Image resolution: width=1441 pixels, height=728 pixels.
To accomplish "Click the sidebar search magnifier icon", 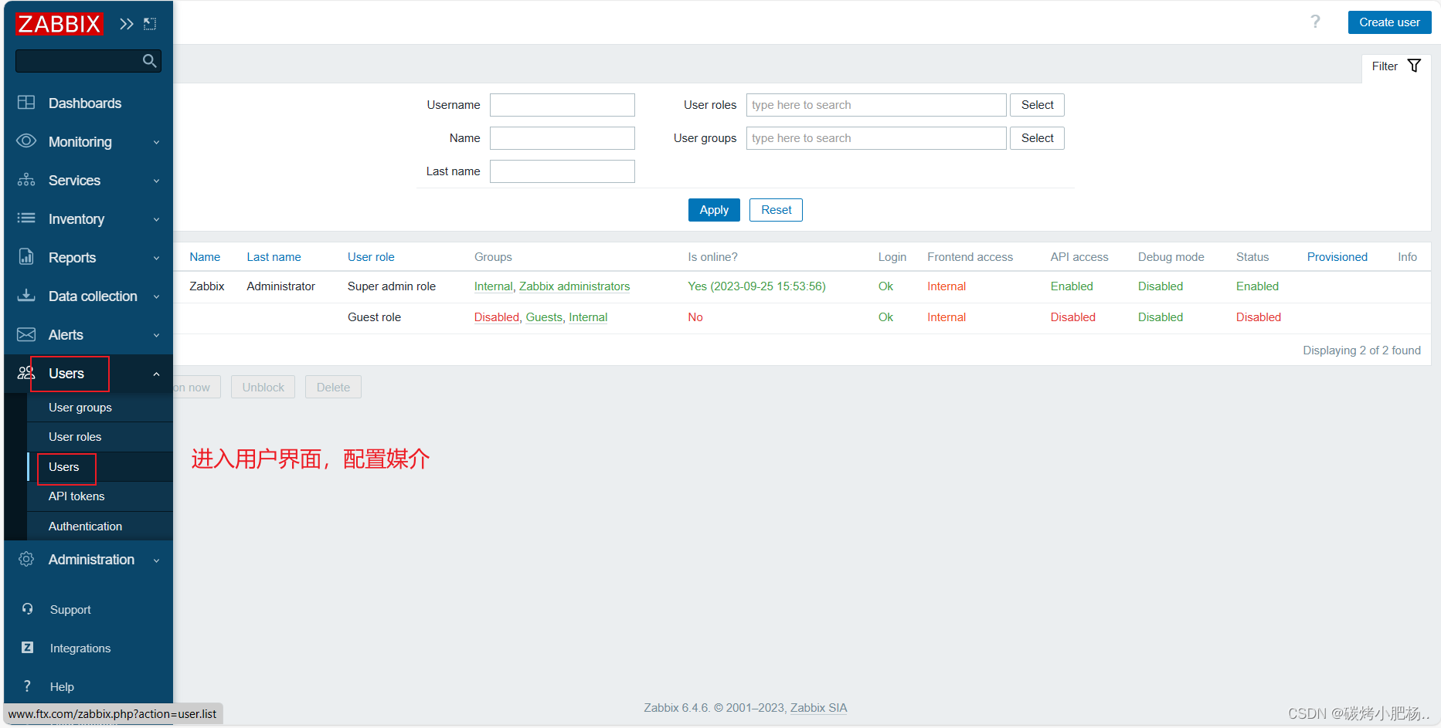I will tap(150, 61).
